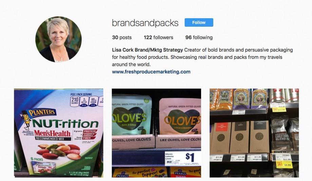This screenshot has height=181, width=312.
Task: Open the Planters NUT-rition post thumbnail
Action: pos(58,133)
